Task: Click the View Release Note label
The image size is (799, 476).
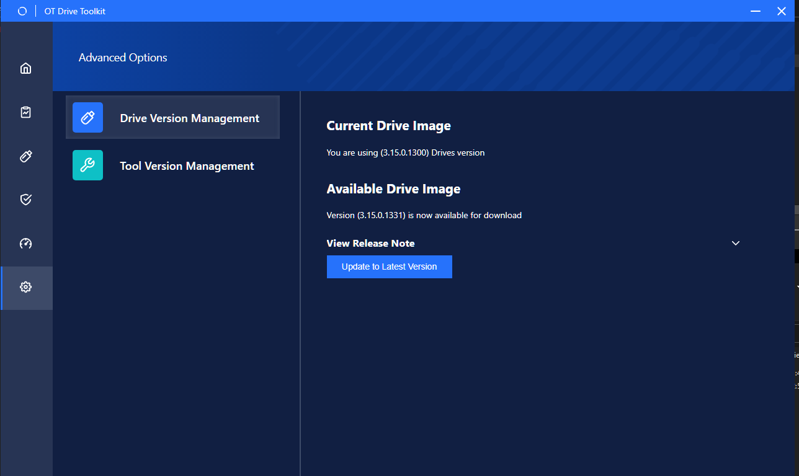Action: (370, 243)
